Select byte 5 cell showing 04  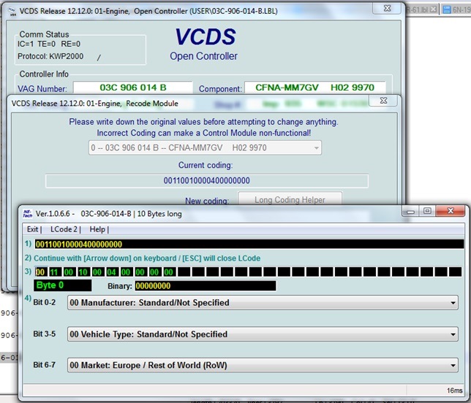(x=111, y=272)
